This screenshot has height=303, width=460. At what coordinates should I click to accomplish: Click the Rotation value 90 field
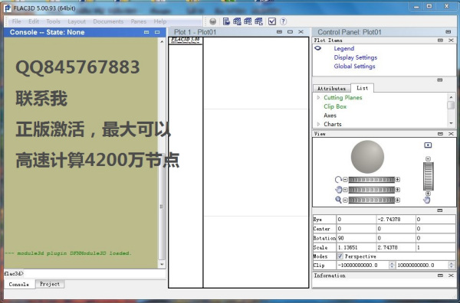click(x=356, y=238)
